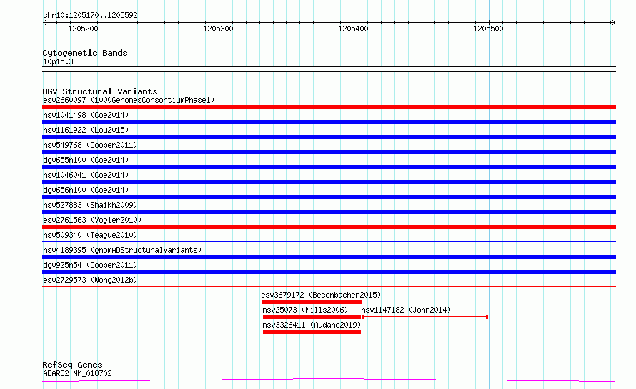This screenshot has width=636, height=389.
Task: Click the 10p15.3 band label
Action: coord(58,61)
